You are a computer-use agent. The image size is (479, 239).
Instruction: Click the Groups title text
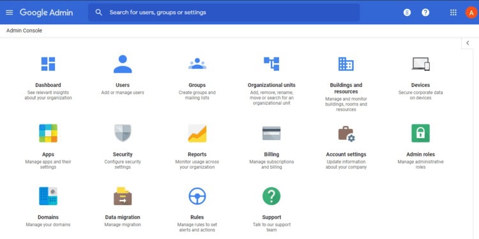(x=197, y=85)
